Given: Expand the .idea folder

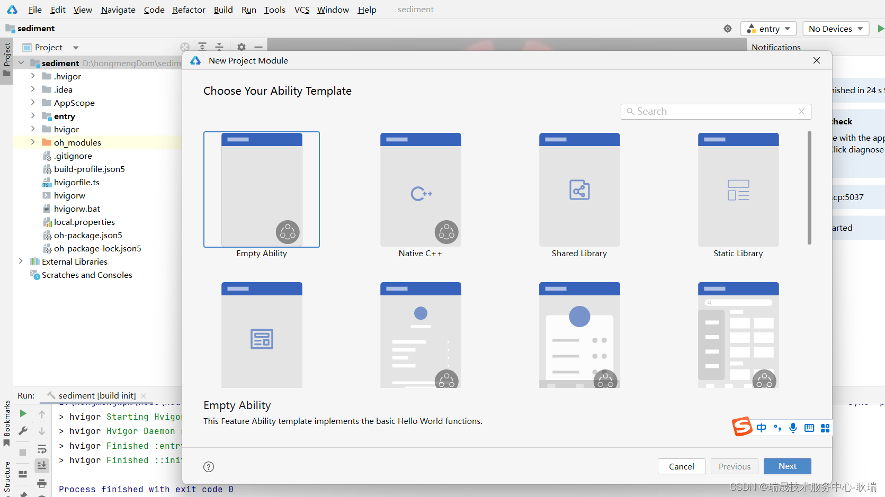Looking at the screenshot, I should point(33,89).
